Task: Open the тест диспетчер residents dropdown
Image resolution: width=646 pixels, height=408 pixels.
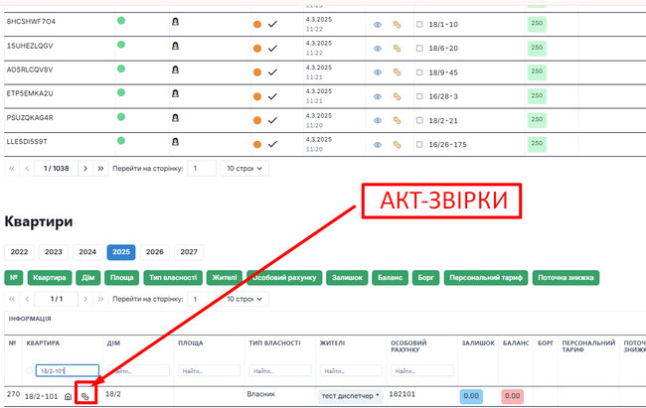Action: point(350,396)
